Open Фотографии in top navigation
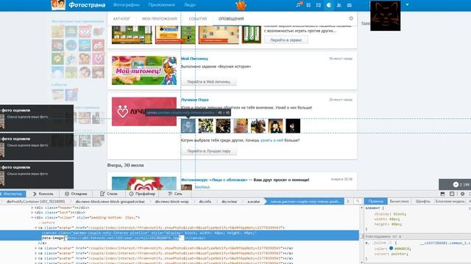This screenshot has width=471, height=264. (x=126, y=5)
